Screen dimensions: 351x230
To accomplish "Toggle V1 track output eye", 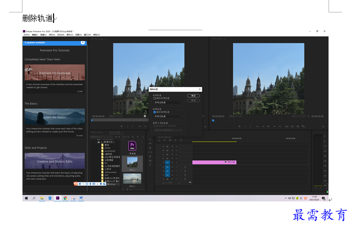I will [176, 162].
